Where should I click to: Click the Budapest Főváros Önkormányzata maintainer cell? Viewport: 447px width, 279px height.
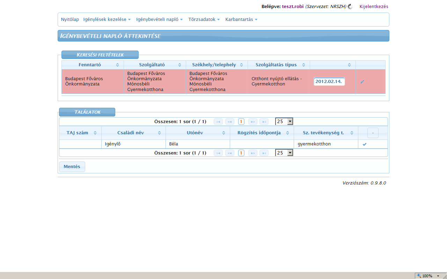pyautogui.click(x=93, y=82)
